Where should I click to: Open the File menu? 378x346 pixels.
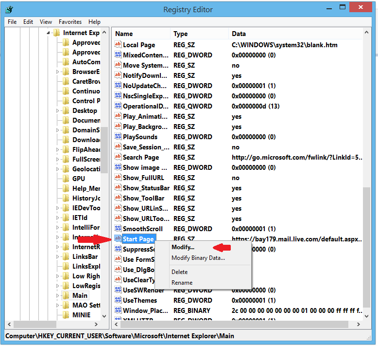[12, 22]
